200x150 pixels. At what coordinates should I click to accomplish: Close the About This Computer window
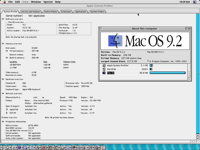(x=100, y=28)
